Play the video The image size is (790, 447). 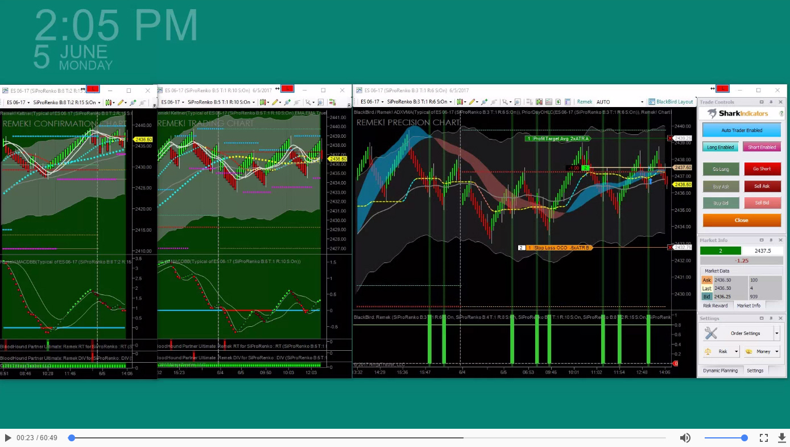7,438
